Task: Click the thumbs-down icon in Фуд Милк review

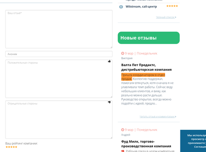Action: tap(123, 151)
